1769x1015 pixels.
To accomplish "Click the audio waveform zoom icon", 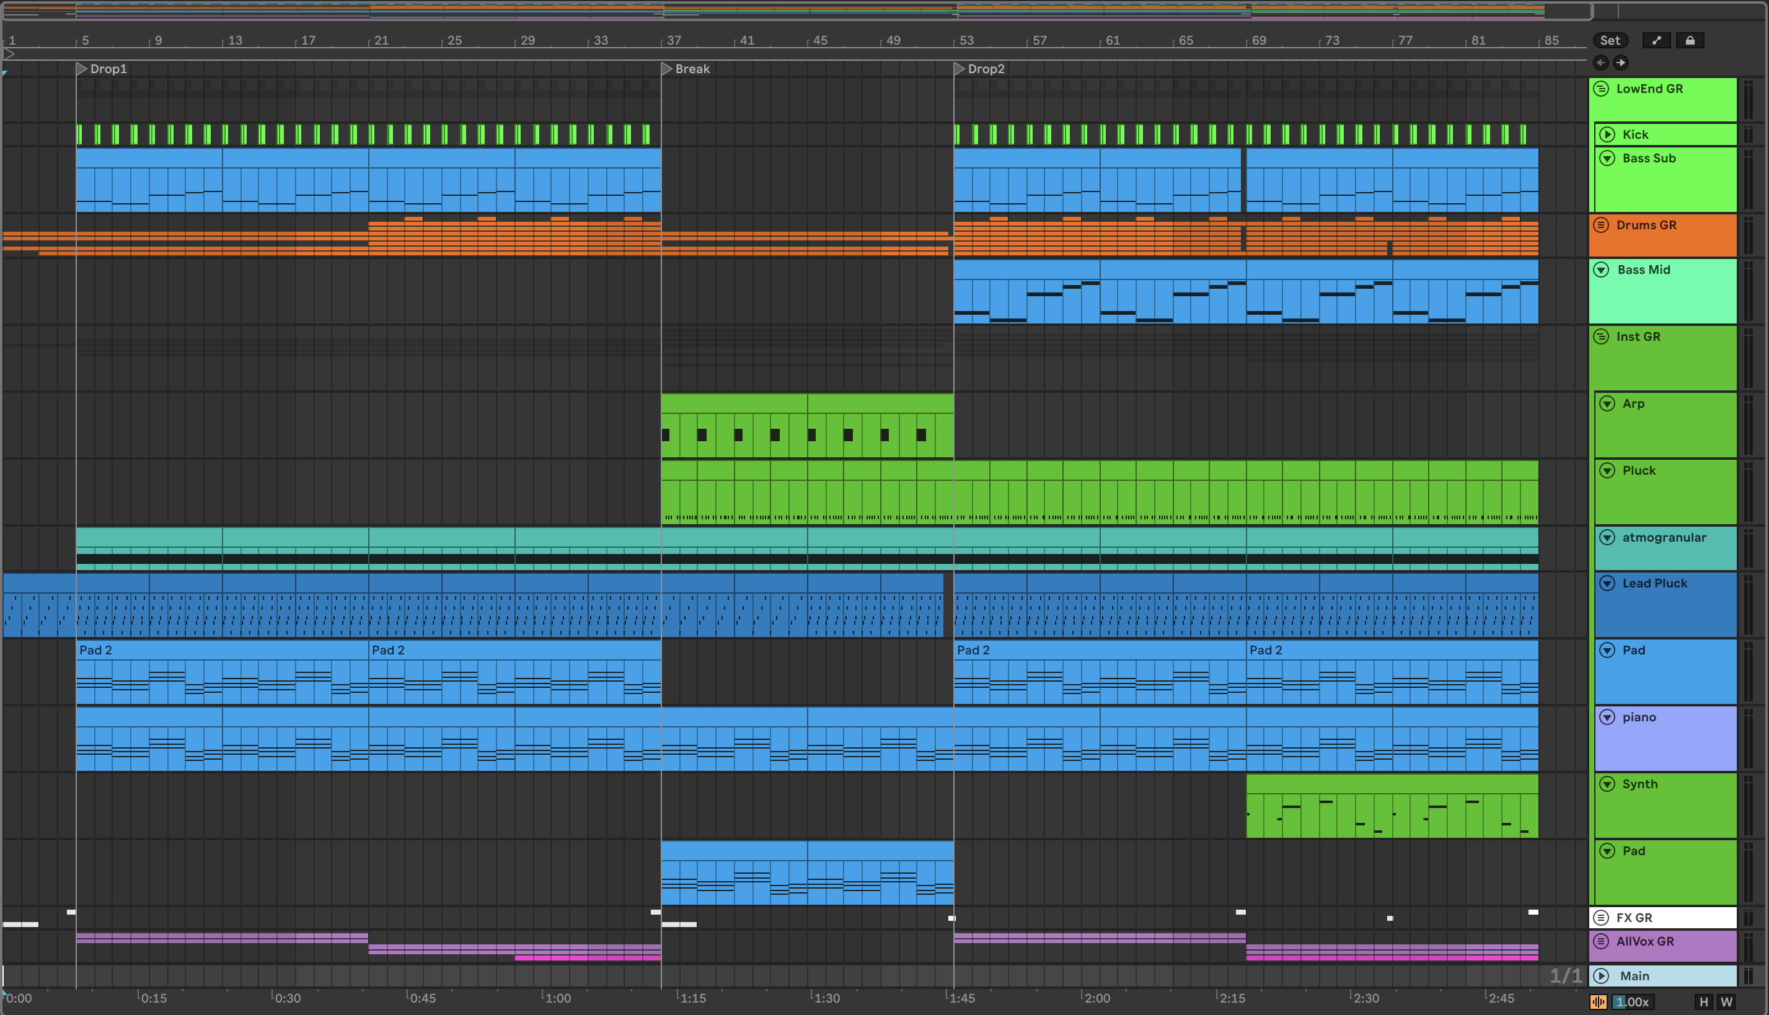I will pyautogui.click(x=1598, y=1002).
